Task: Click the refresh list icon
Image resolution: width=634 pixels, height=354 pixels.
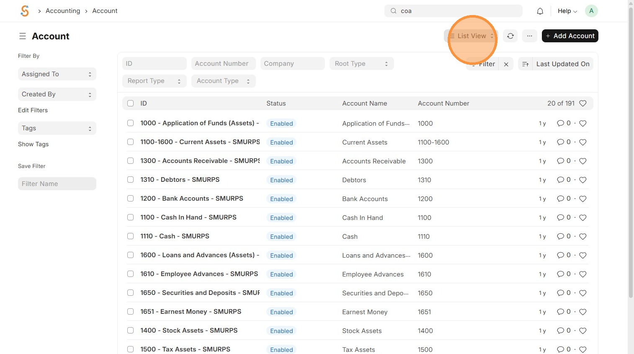Action: pyautogui.click(x=510, y=36)
